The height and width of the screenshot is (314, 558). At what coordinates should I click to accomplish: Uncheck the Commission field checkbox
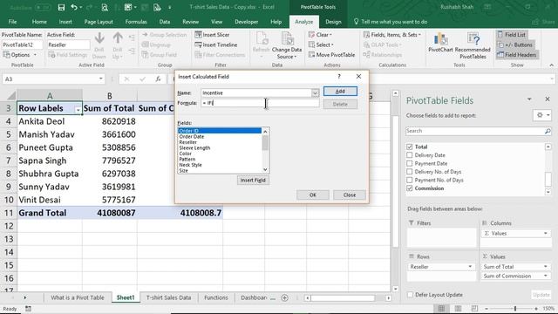coord(409,188)
